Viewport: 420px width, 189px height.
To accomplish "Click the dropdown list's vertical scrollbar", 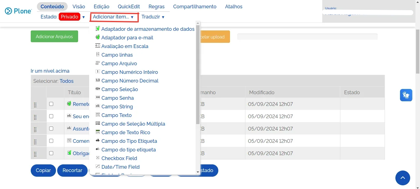I will (198, 74).
